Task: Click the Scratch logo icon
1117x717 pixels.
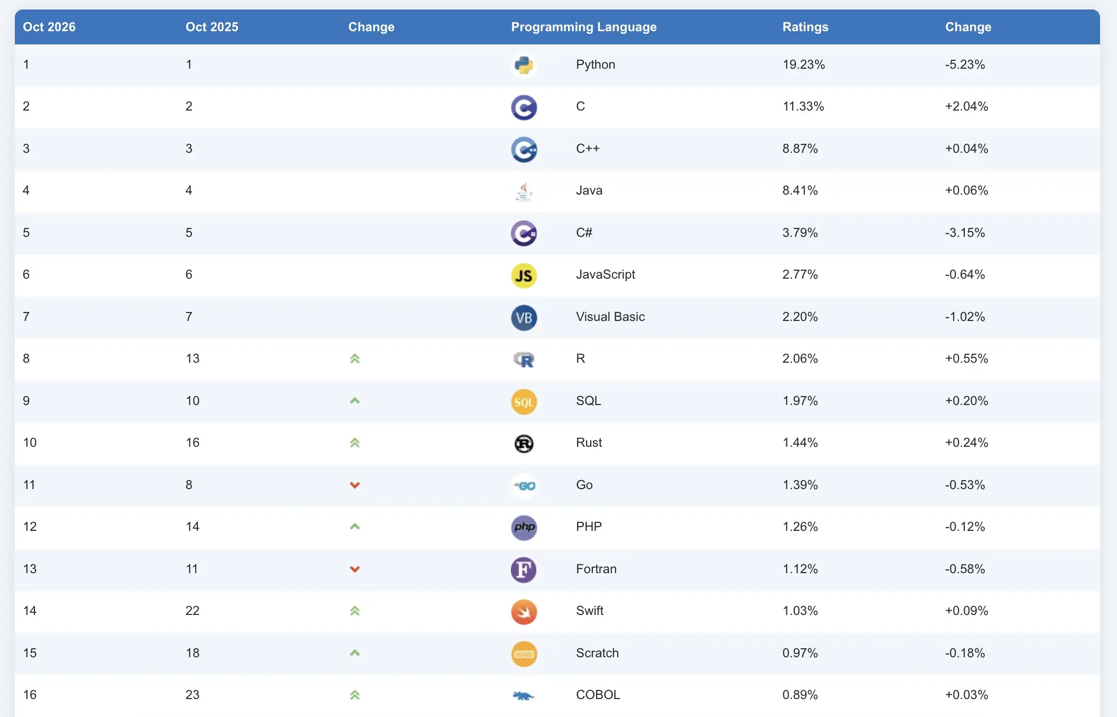Action: [524, 654]
